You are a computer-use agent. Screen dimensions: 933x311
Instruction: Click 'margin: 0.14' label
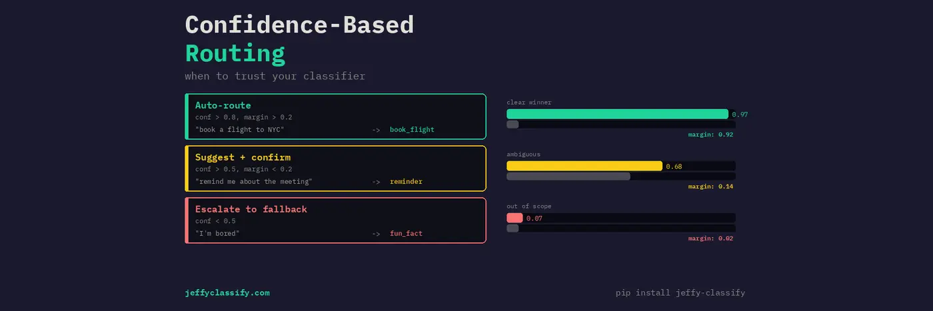pyautogui.click(x=710, y=186)
